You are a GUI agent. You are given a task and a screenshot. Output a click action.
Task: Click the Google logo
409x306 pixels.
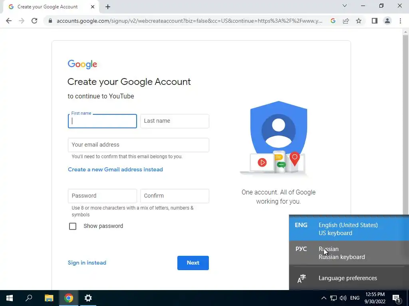coord(82,64)
